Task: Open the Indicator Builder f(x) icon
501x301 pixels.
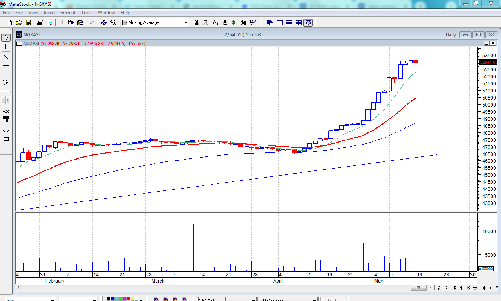Action: [x=215, y=22]
